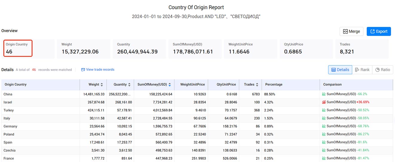Image resolution: width=395 pixels, height=162 pixels.
Task: Select Israel in Origin Country column
Action: (x=8, y=102)
